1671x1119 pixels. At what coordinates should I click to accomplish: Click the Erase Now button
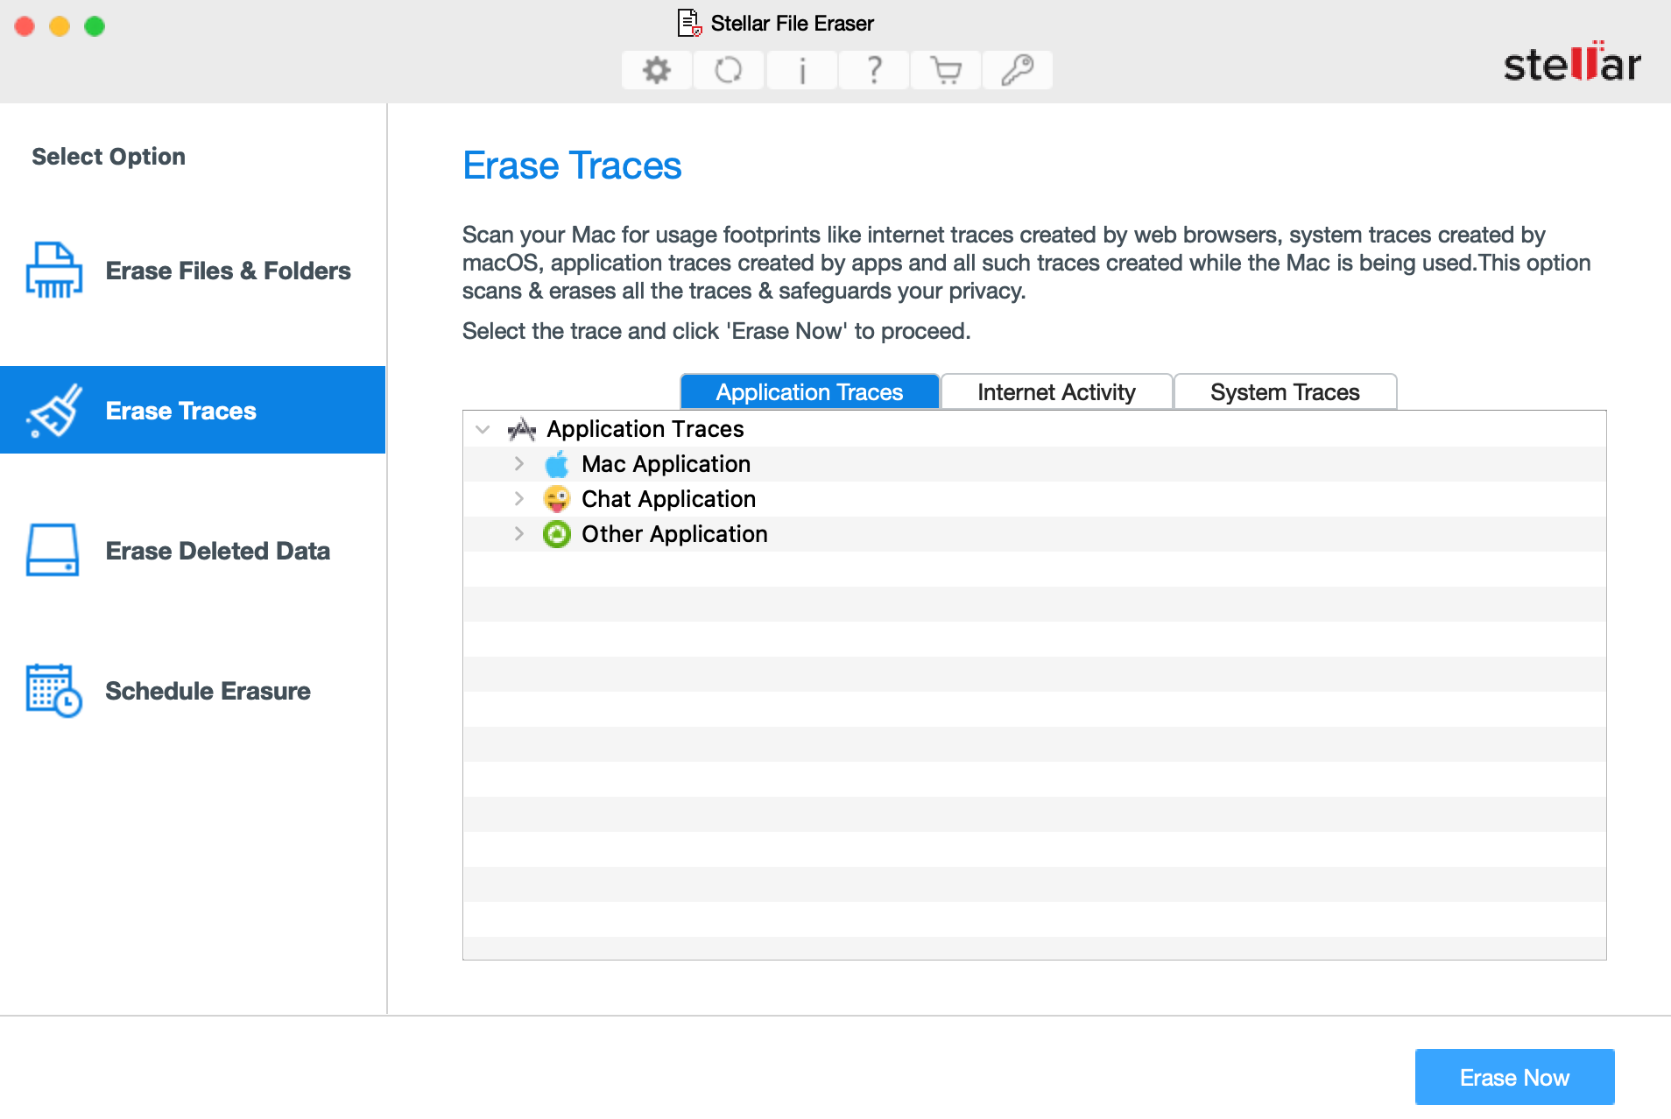pos(1514,1077)
